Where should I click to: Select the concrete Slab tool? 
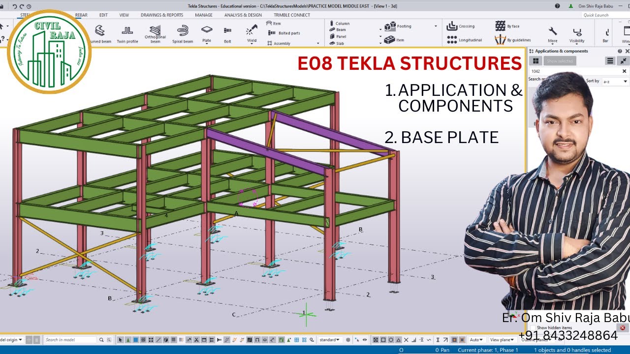click(x=337, y=43)
